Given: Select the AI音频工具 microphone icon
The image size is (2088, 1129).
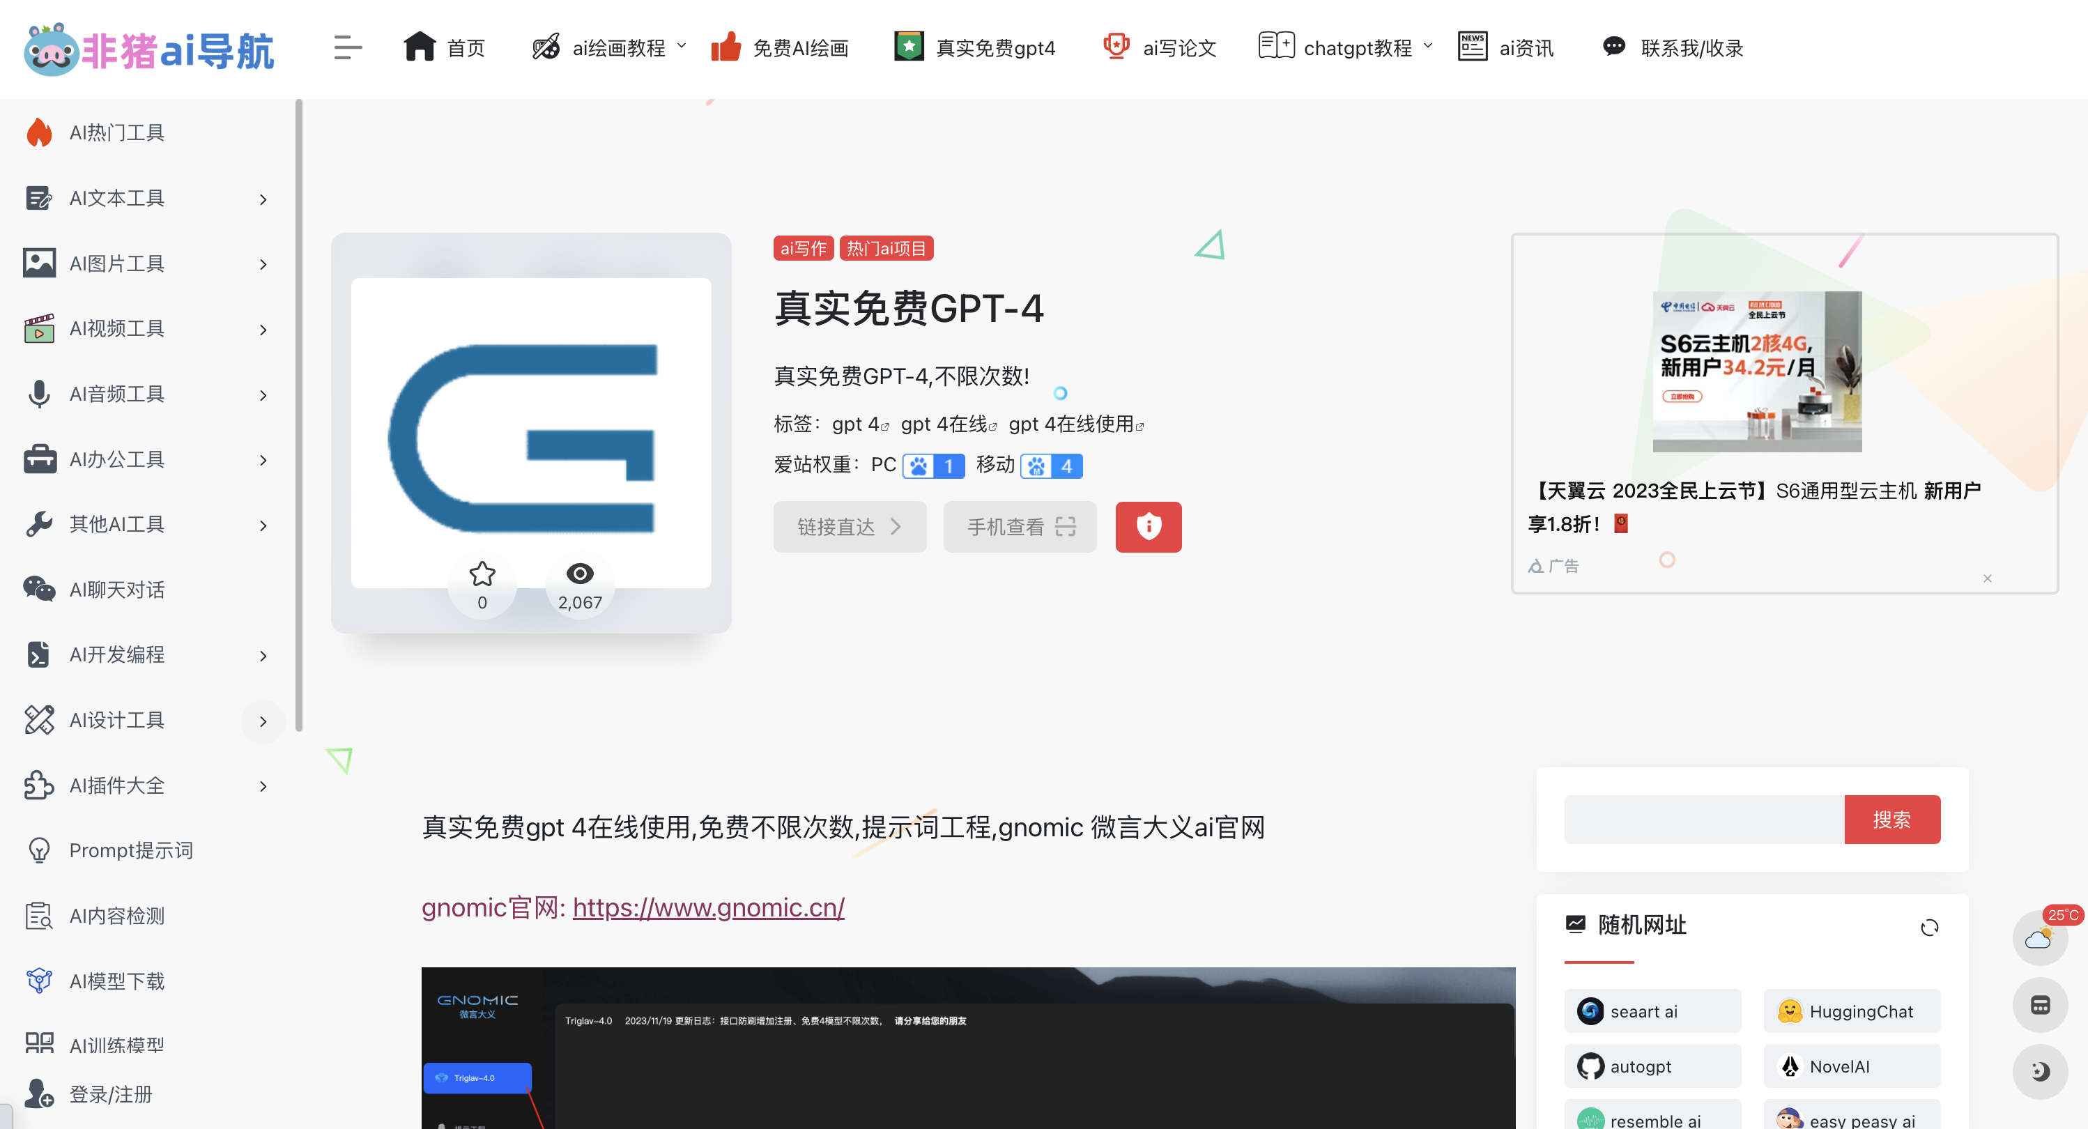Looking at the screenshot, I should (x=39, y=394).
